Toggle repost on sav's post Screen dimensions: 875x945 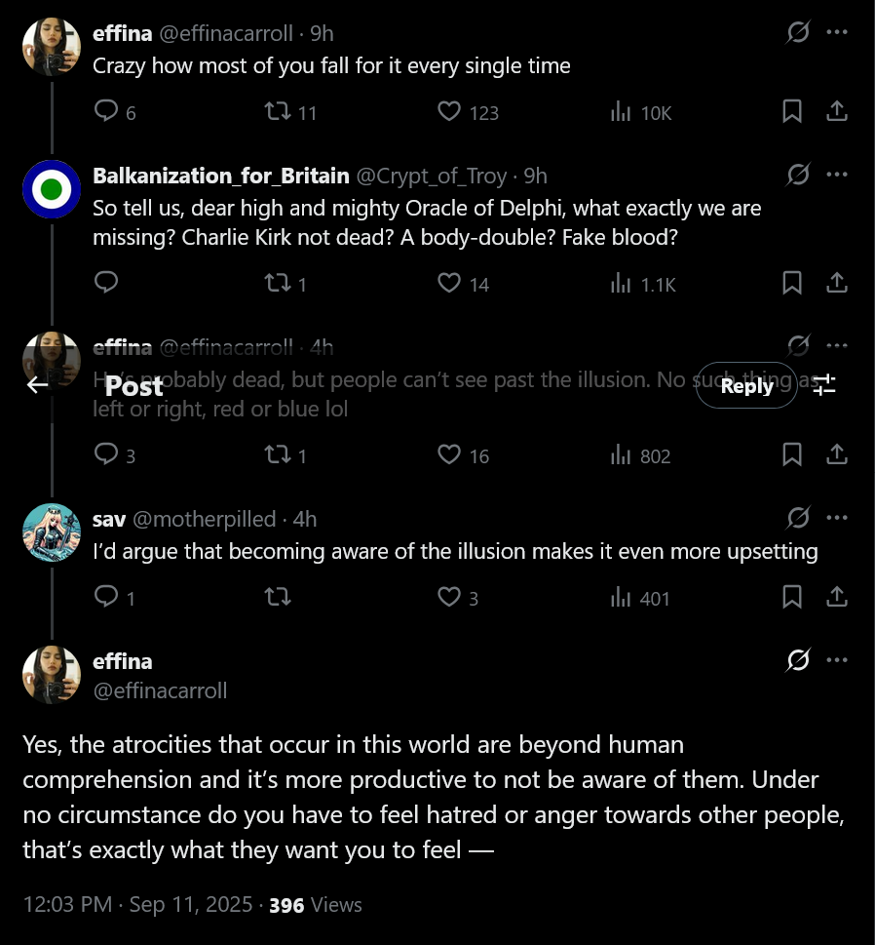(278, 597)
